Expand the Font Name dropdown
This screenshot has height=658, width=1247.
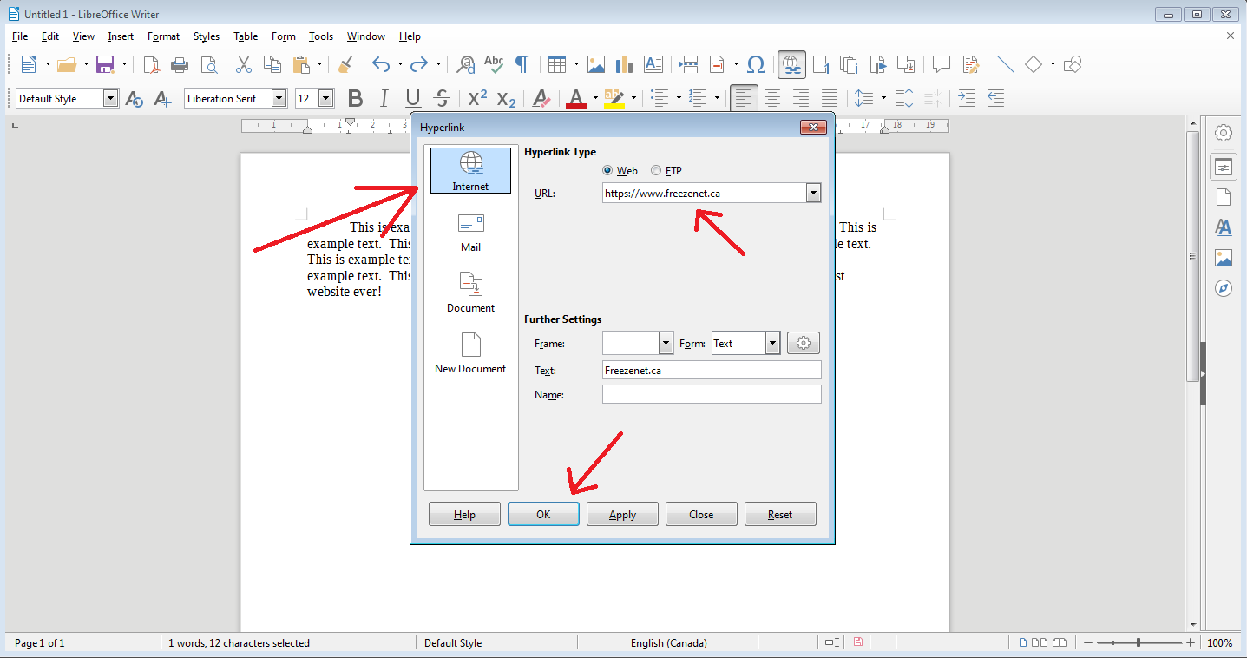[279, 98]
